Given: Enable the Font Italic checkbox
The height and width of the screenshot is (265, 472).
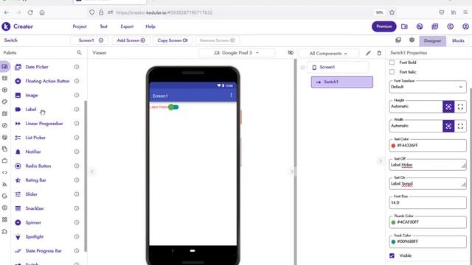Looking at the screenshot, I should click(392, 72).
